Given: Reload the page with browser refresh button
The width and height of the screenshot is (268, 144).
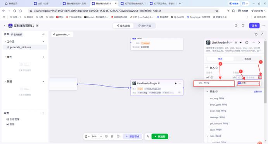Looking at the screenshot, I should 14,11.
